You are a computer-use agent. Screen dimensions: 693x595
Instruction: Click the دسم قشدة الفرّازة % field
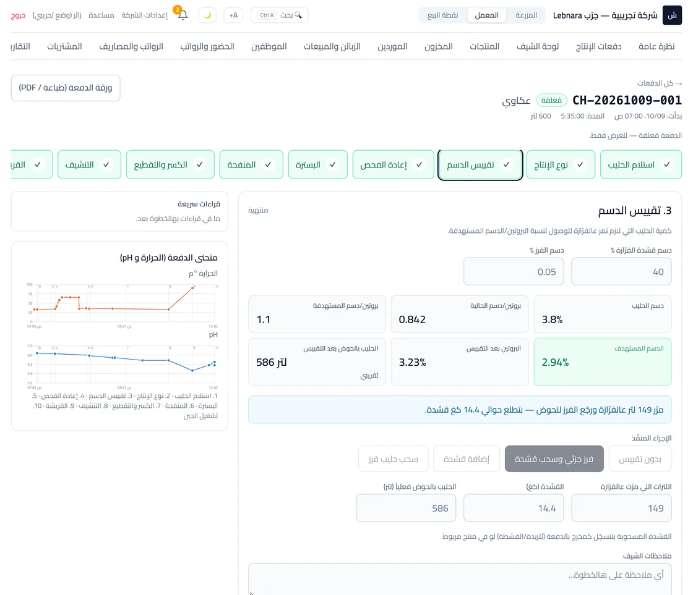point(621,272)
